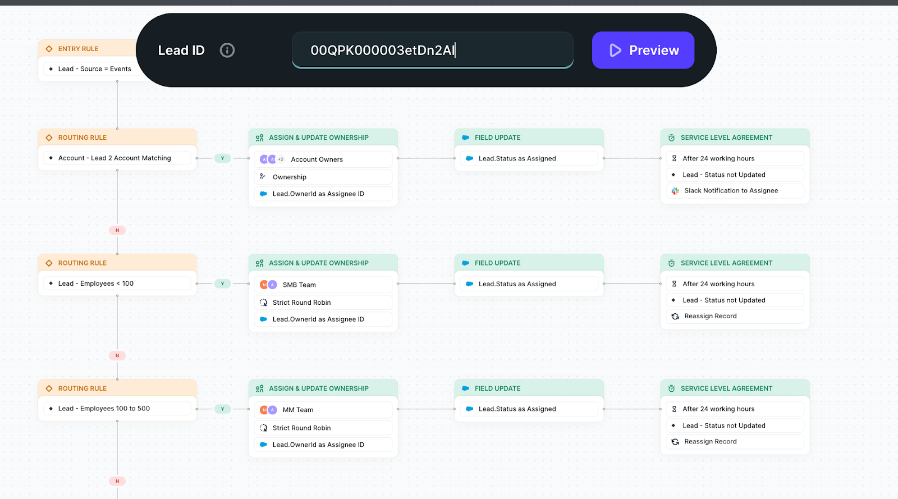Click second Service Level Agreement timer icon
This screenshot has height=499, width=898.
pos(671,263)
